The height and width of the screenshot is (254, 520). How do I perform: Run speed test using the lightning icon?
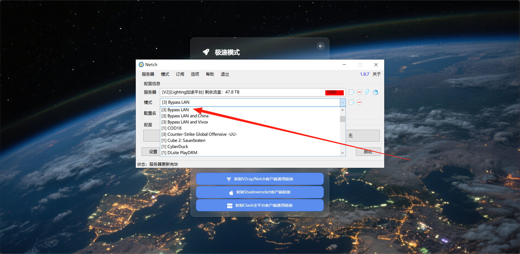367,92
